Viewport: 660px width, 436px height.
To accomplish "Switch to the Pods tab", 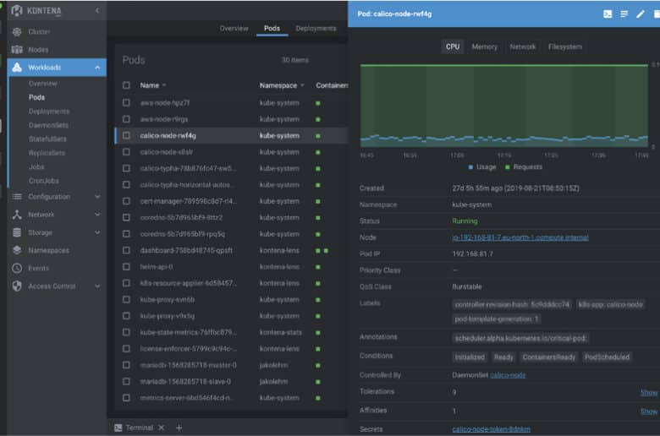I will click(x=272, y=28).
